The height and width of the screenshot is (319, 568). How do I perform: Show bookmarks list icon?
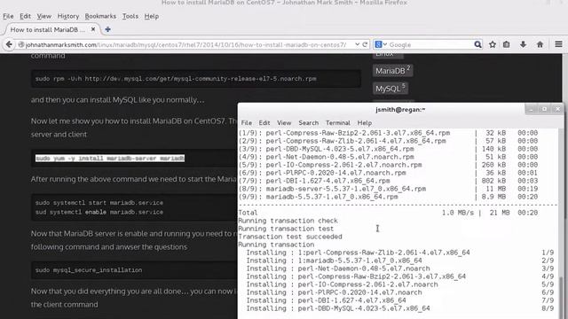coord(507,44)
